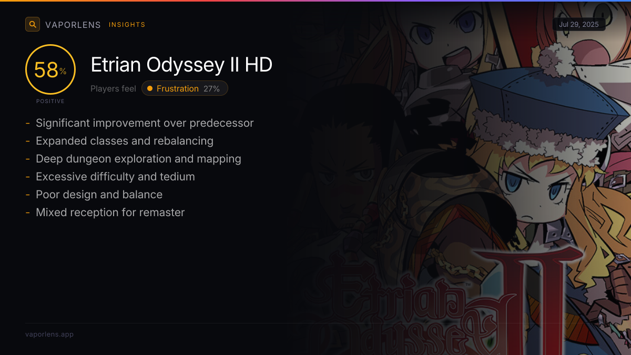Screen dimensions: 631x355
Task: Select "Mixed reception for remaster" point
Action: [110, 212]
